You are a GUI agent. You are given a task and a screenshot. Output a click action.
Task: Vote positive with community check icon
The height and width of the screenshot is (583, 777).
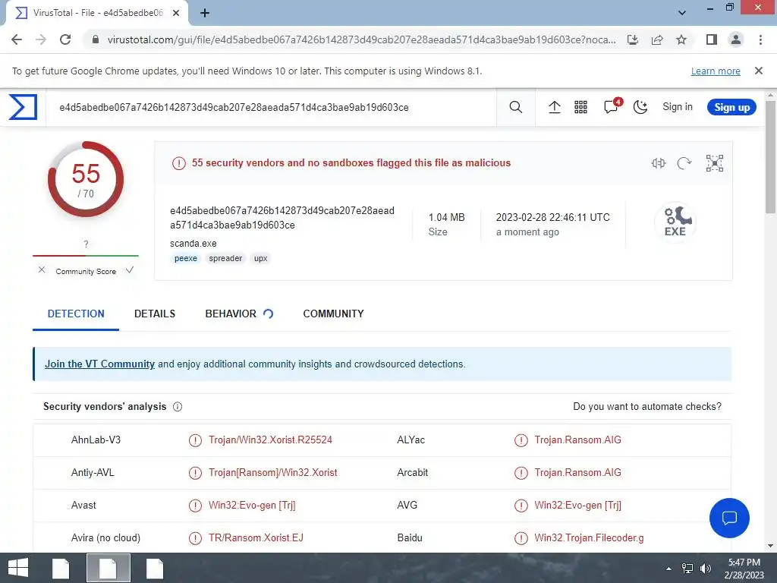129,270
